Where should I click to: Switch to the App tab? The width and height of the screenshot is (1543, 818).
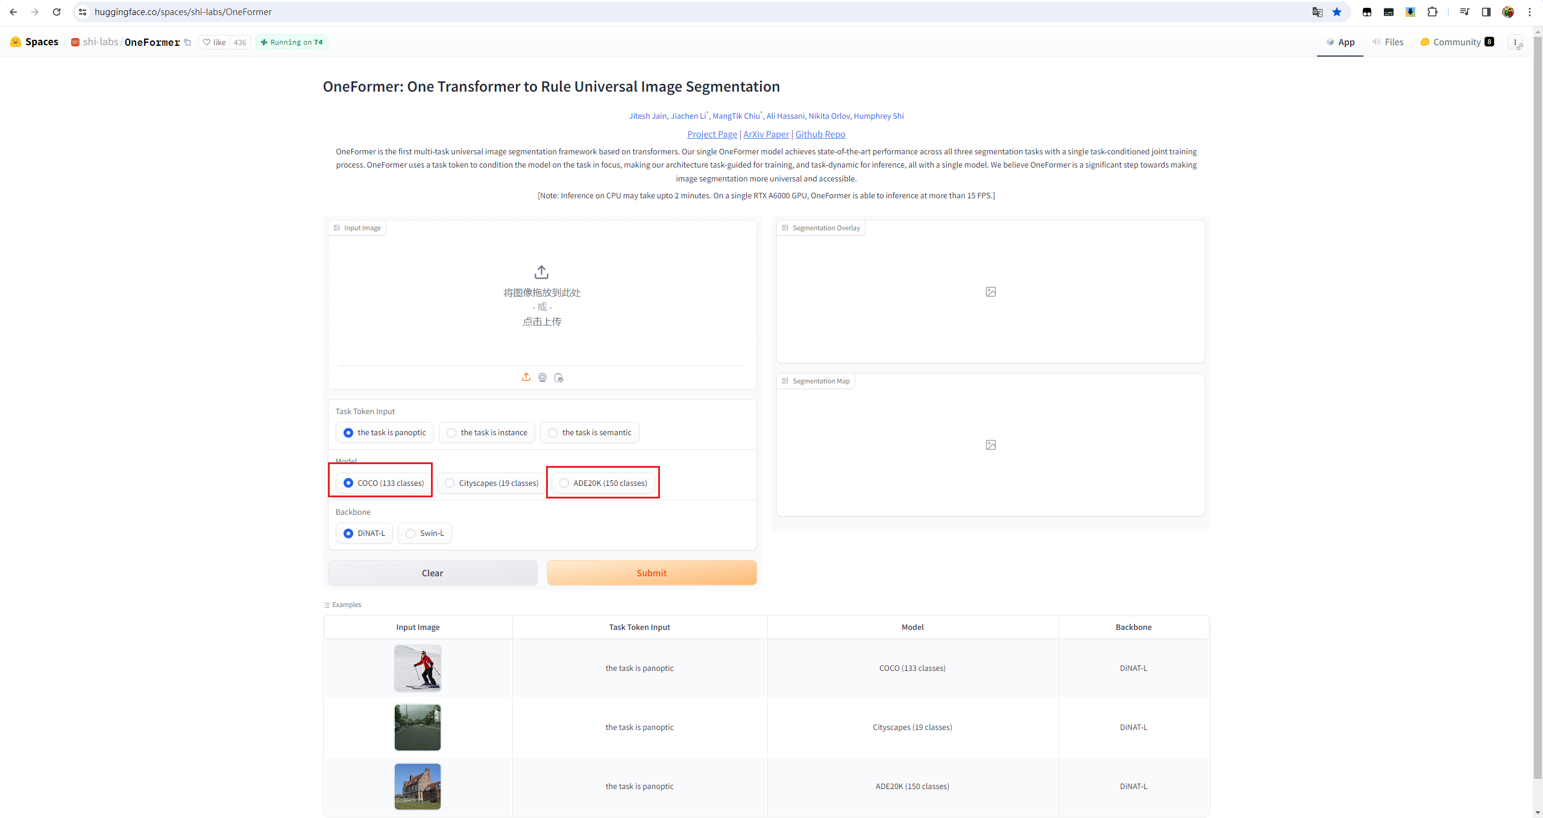(x=1340, y=42)
